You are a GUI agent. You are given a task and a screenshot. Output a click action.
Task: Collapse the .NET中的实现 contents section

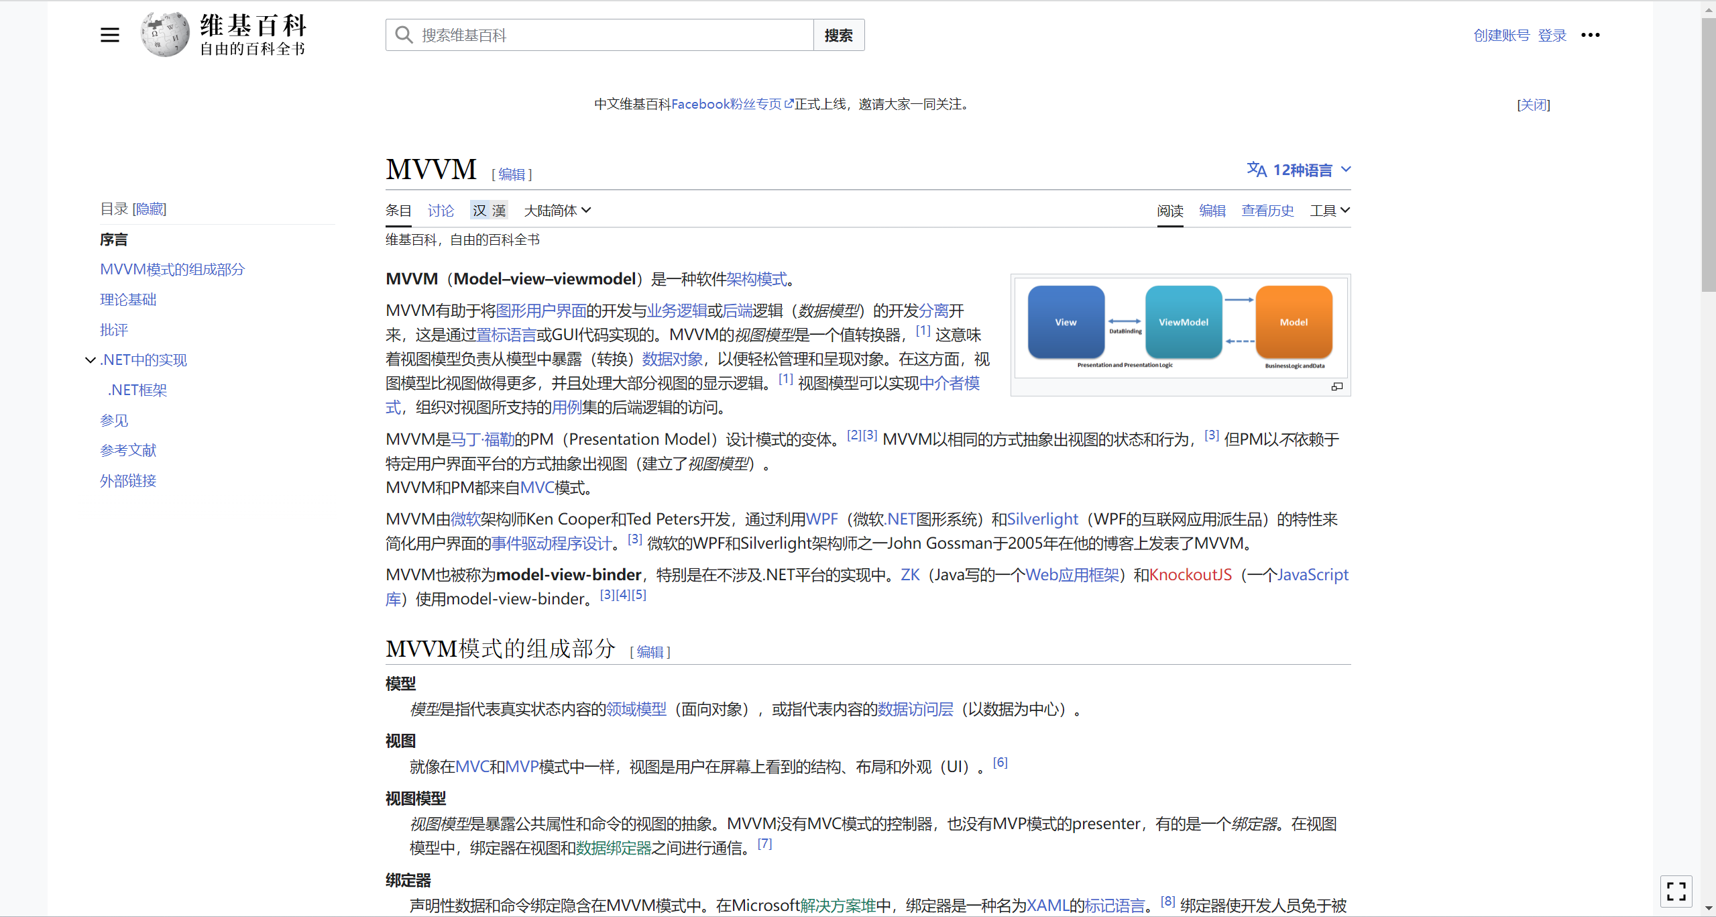point(90,360)
